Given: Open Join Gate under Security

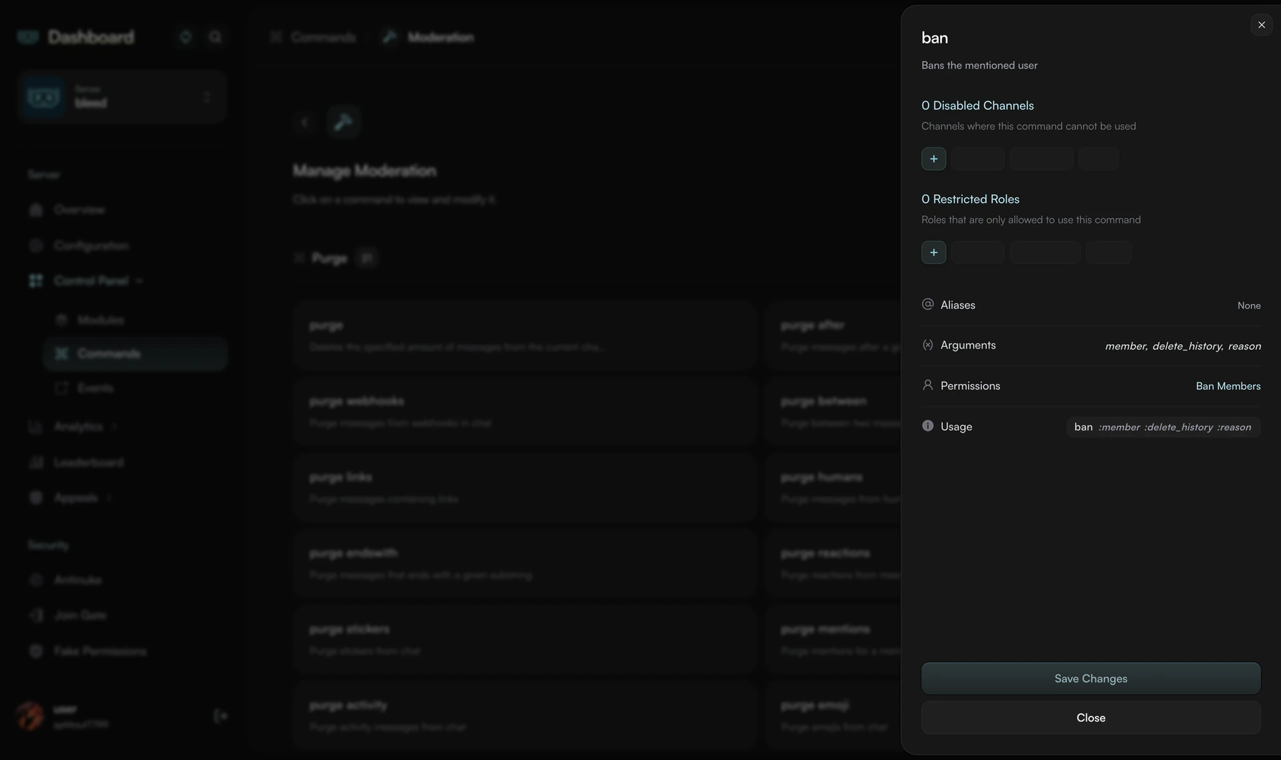Looking at the screenshot, I should (x=80, y=615).
